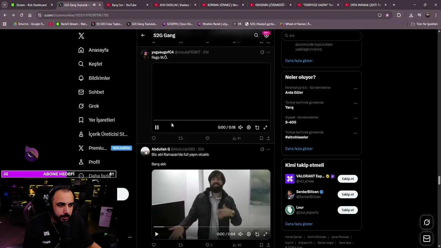Bookmark the yugusugufC4 post
The height and width of the screenshot is (248, 441).
(x=261, y=138)
